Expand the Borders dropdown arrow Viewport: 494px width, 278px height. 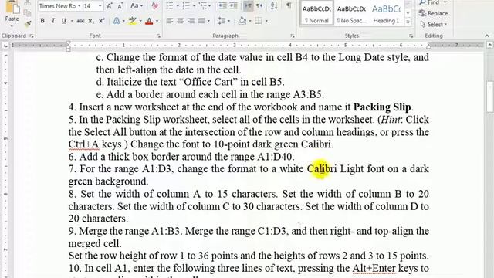click(x=266, y=21)
